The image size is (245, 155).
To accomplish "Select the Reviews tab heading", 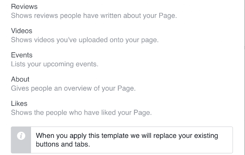I will click(x=24, y=7).
